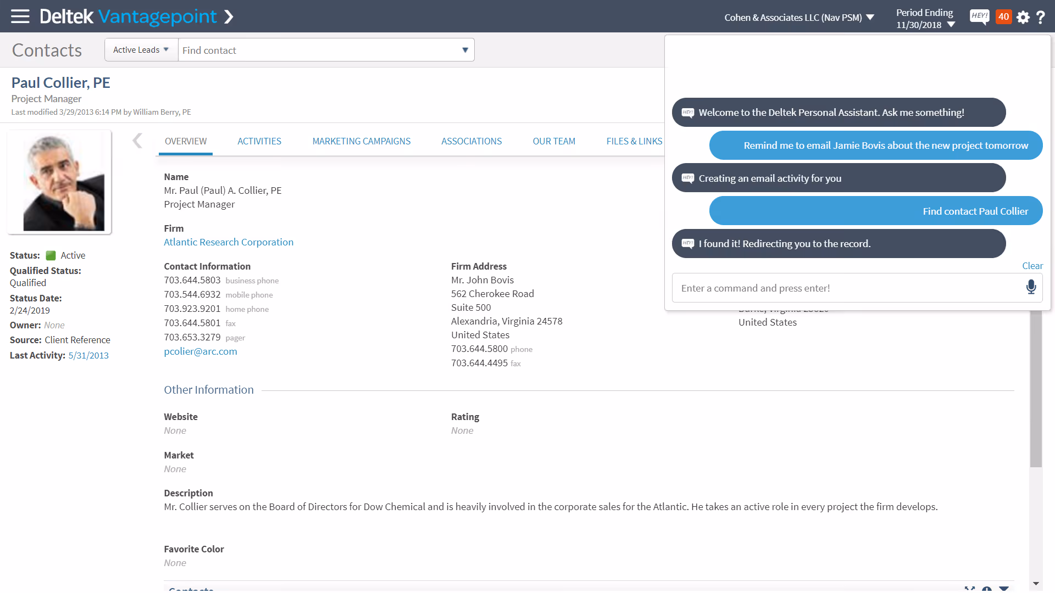Image resolution: width=1055 pixels, height=593 pixels.
Task: Switch to the Activities tab
Action: (259, 141)
